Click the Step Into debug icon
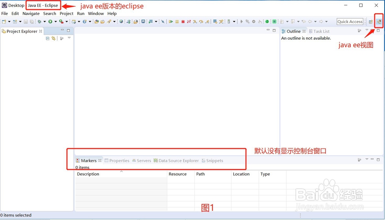This screenshot has width=385, height=220. (x=195, y=22)
